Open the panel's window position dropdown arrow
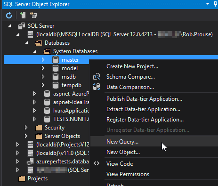 (x=208, y=4)
